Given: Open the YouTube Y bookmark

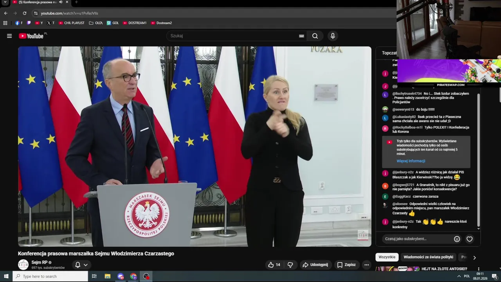Looking at the screenshot, I should point(39,23).
